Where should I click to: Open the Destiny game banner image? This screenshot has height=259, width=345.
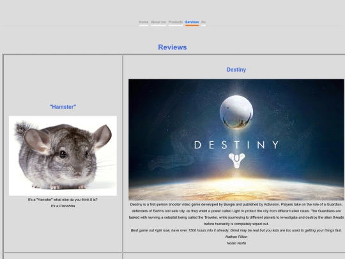coord(236,139)
